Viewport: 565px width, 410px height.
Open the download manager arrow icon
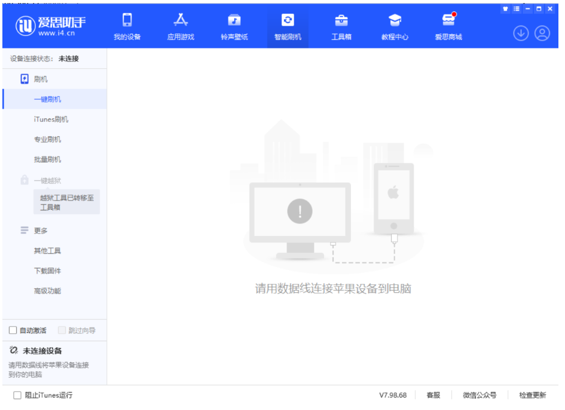521,33
